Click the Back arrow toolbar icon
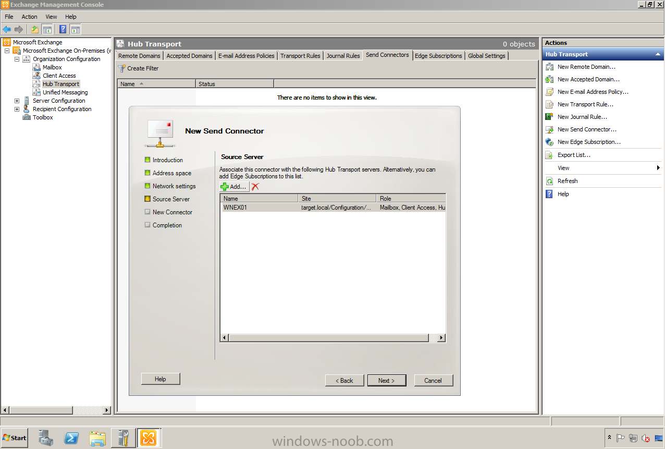 (x=7, y=29)
